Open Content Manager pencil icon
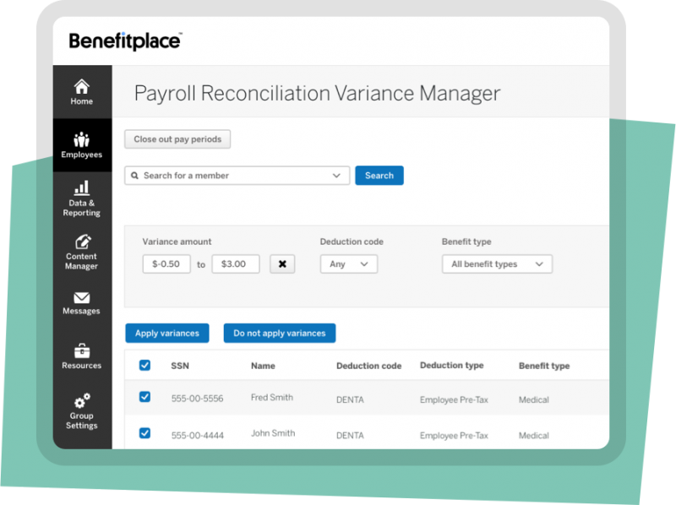676x505 pixels. tap(82, 242)
